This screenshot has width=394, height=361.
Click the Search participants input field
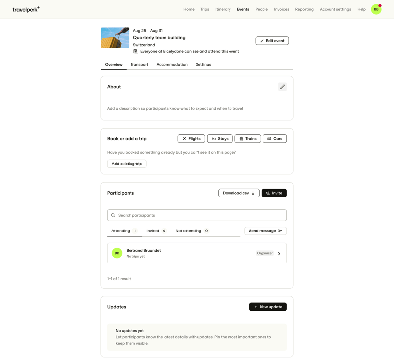click(197, 215)
